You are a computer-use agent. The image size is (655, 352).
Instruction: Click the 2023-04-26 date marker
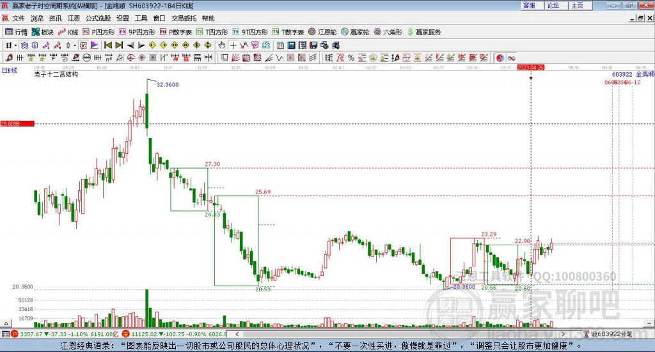[530, 68]
